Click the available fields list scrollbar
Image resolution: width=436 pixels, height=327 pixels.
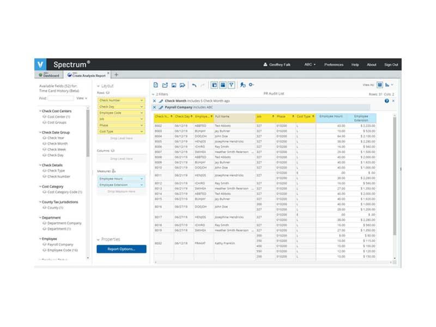[88, 133]
